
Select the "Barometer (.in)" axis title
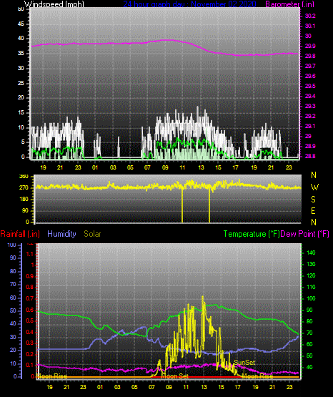click(289, 4)
